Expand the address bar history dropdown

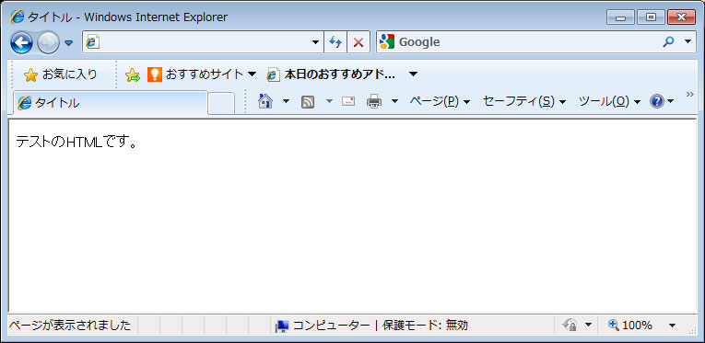click(x=315, y=42)
